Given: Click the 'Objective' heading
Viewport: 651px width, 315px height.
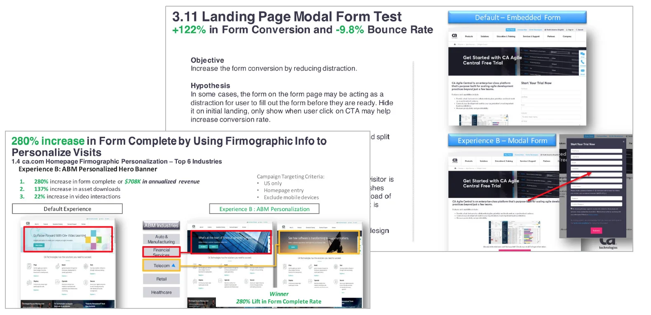Looking at the screenshot, I should coord(207,60).
